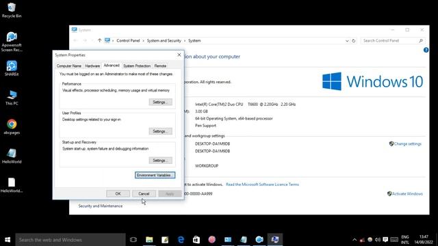Navigate to System and Security breadcrumb

[x=164, y=41]
